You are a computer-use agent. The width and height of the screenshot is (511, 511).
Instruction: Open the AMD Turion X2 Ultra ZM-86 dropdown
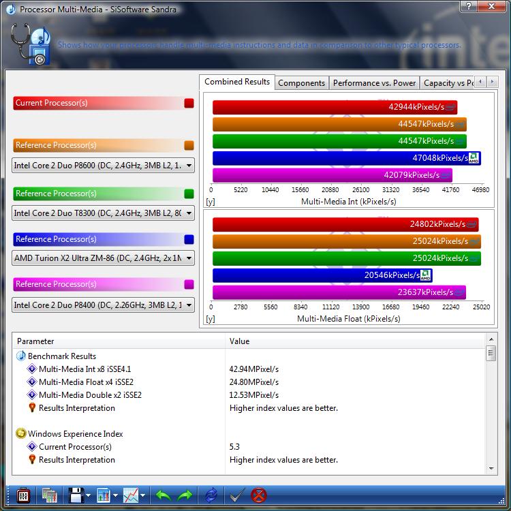pos(103,258)
